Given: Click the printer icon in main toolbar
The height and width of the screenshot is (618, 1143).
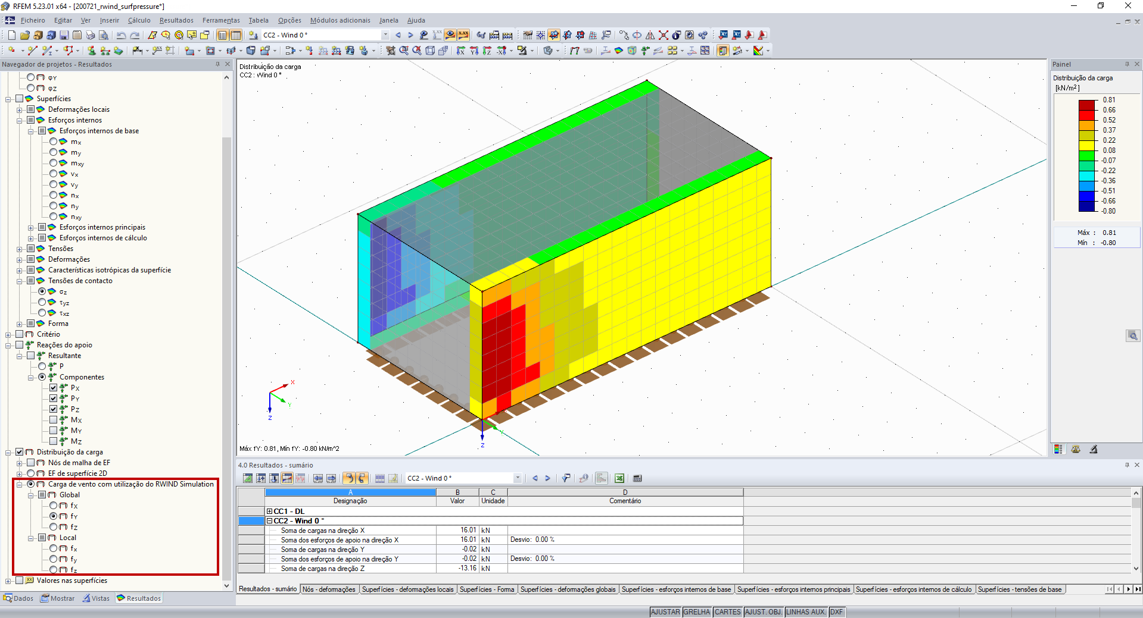Looking at the screenshot, I should 90,35.
